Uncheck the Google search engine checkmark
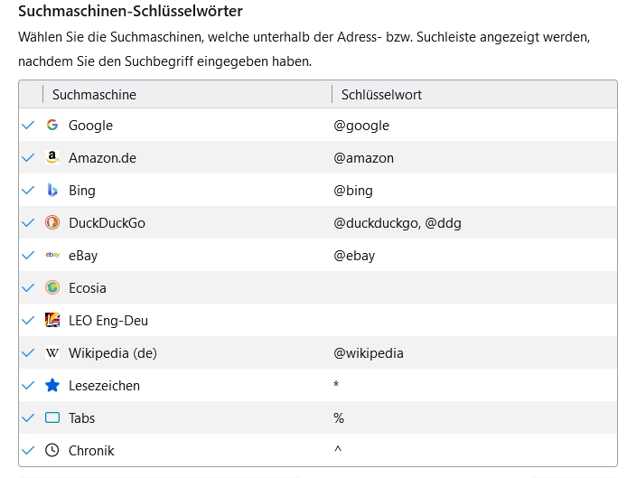The image size is (627, 478). click(28, 126)
